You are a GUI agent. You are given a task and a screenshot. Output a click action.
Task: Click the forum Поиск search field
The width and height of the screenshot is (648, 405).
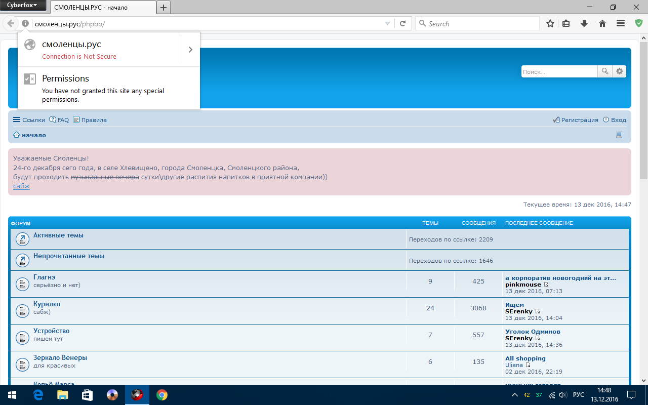pyautogui.click(x=559, y=71)
